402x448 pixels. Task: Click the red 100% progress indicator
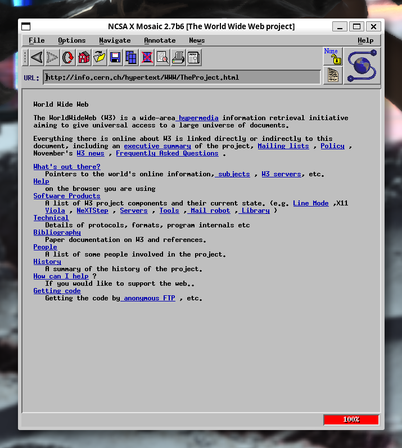tap(351, 419)
